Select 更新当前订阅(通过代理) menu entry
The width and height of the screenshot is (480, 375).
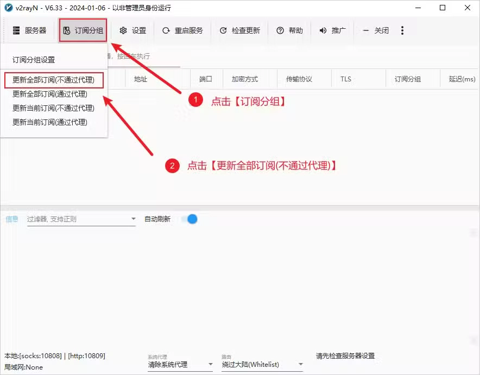coord(53,122)
